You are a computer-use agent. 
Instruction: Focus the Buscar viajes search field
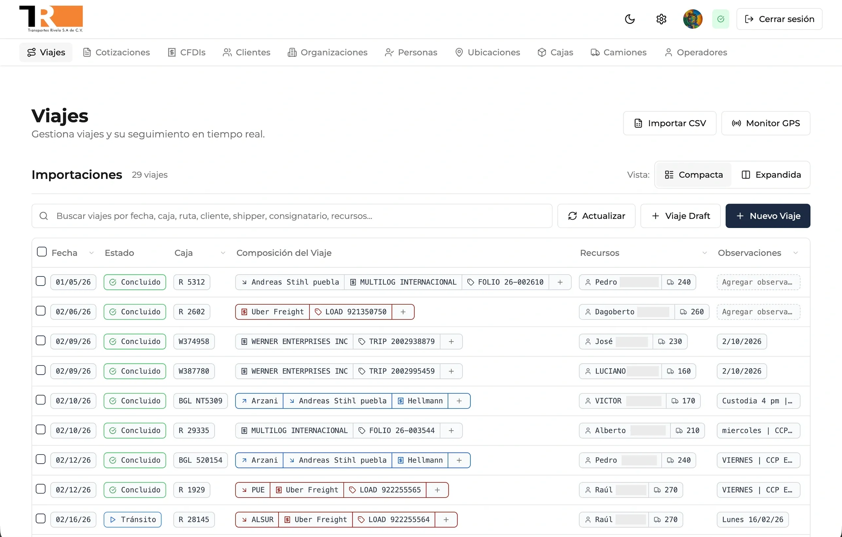point(292,216)
